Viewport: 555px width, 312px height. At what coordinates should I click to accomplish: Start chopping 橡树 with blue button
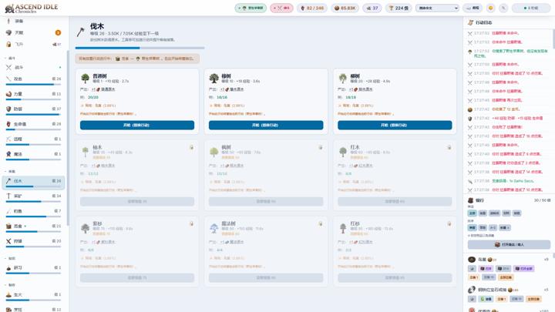(266, 126)
